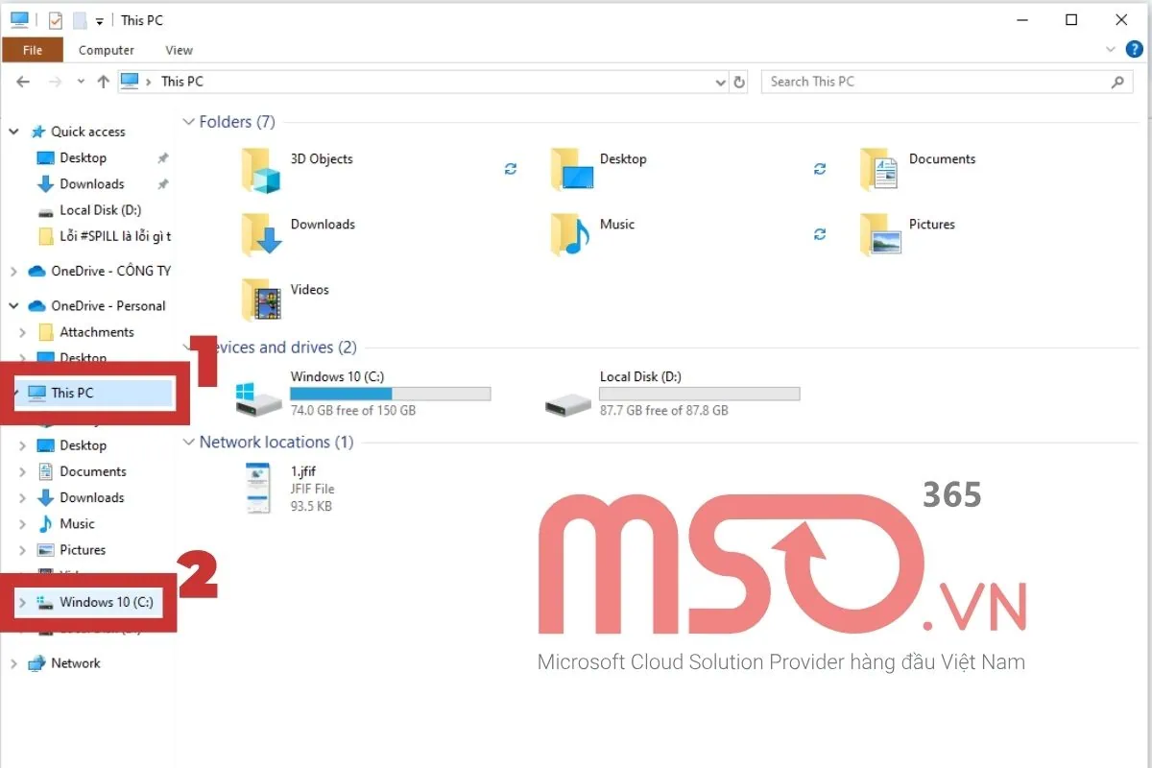Screen dimensions: 1152x768
Task: Switch to the View ribbon tab
Action: (179, 50)
